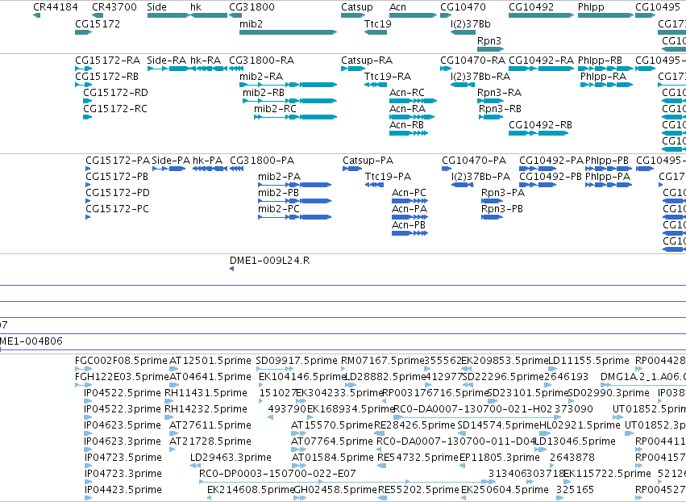
Task: Open the SD09917.5prime EST label
Action: tap(297, 361)
